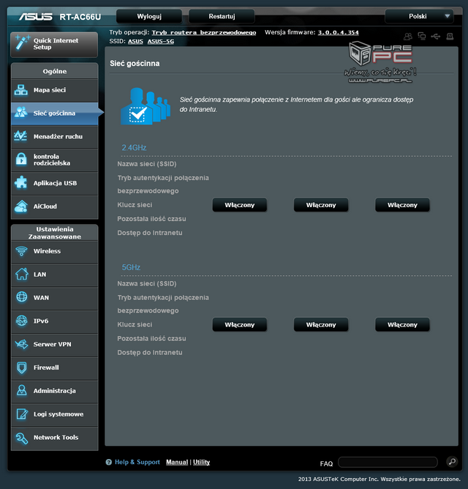Click the IPv6 globe icon

point(21,321)
